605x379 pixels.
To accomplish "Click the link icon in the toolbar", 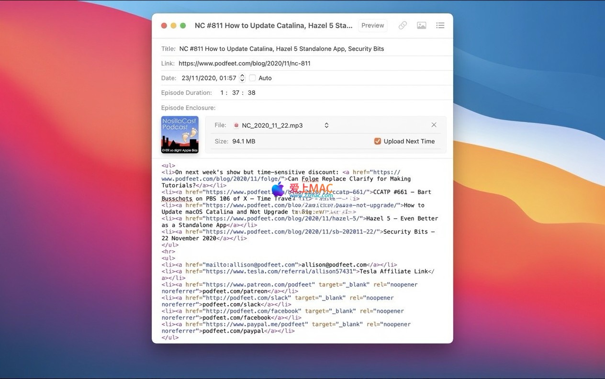I will coord(403,25).
